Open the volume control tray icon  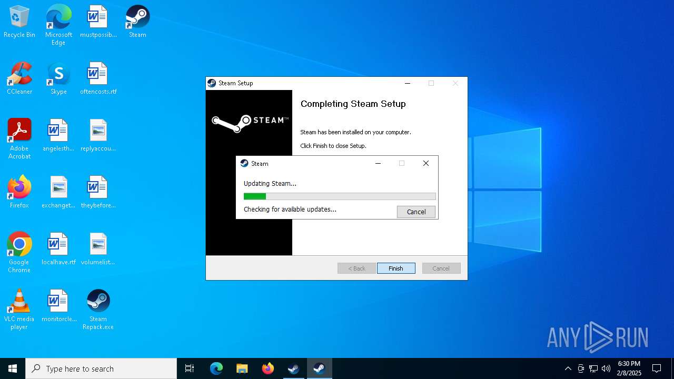click(606, 368)
